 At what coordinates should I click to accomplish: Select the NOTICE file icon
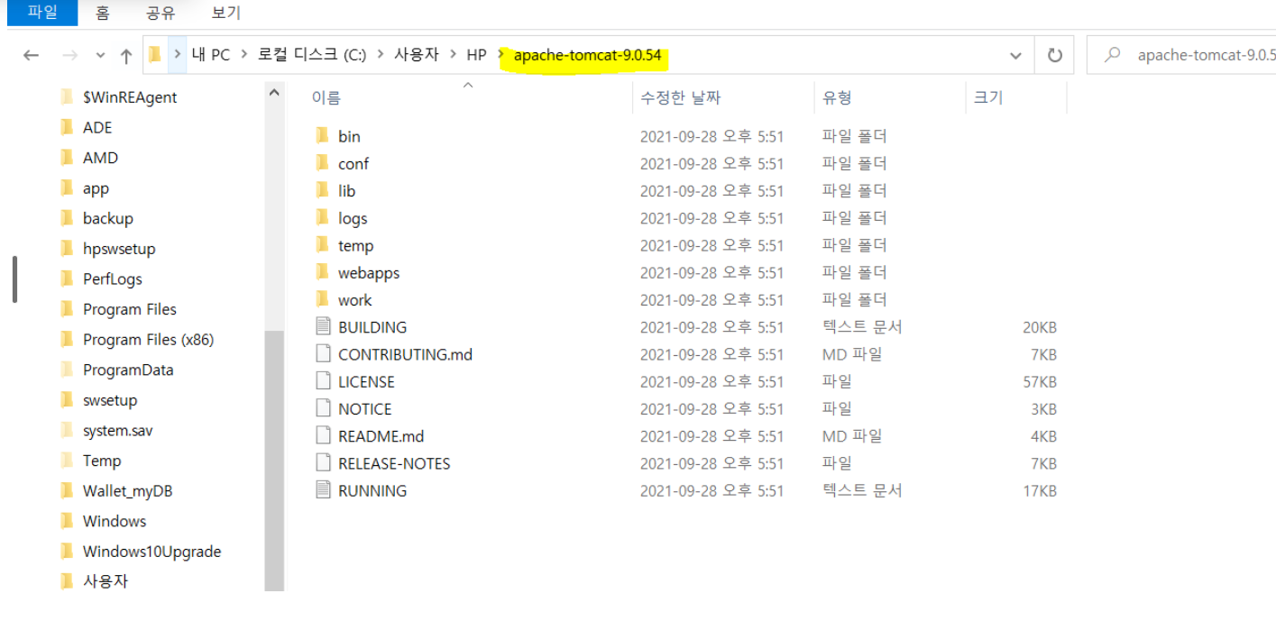(x=324, y=408)
